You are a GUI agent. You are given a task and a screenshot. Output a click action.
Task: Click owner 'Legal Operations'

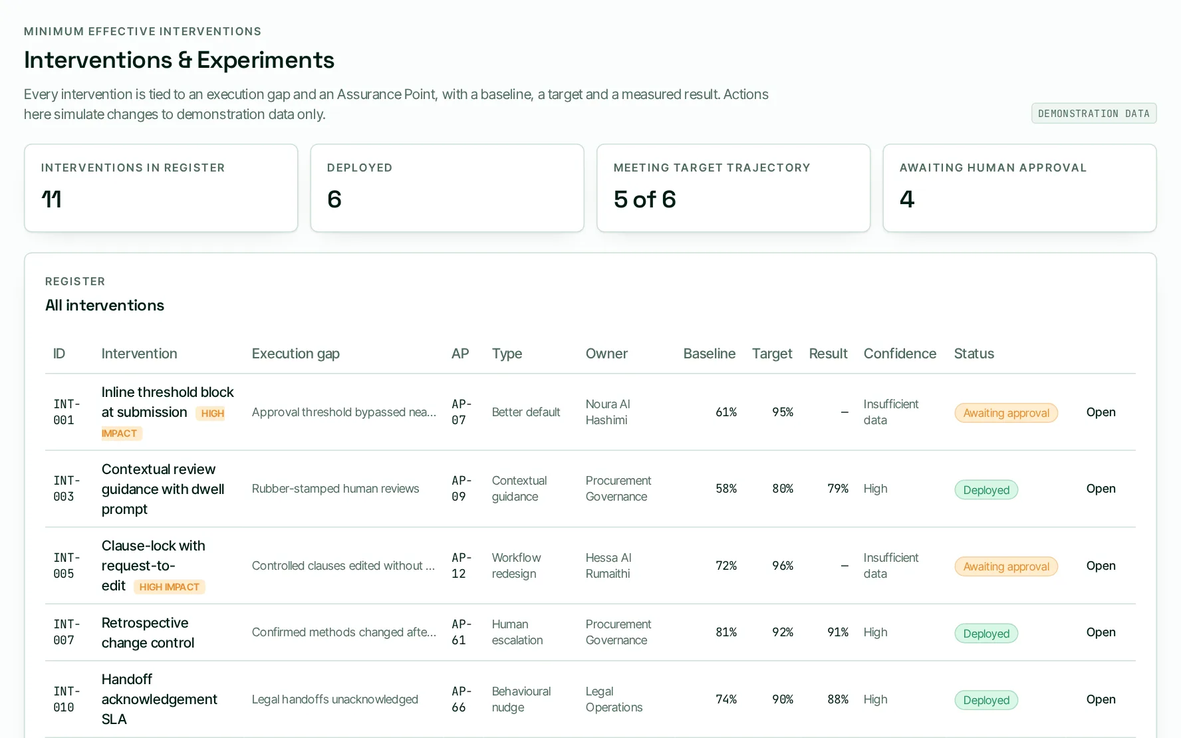click(614, 699)
